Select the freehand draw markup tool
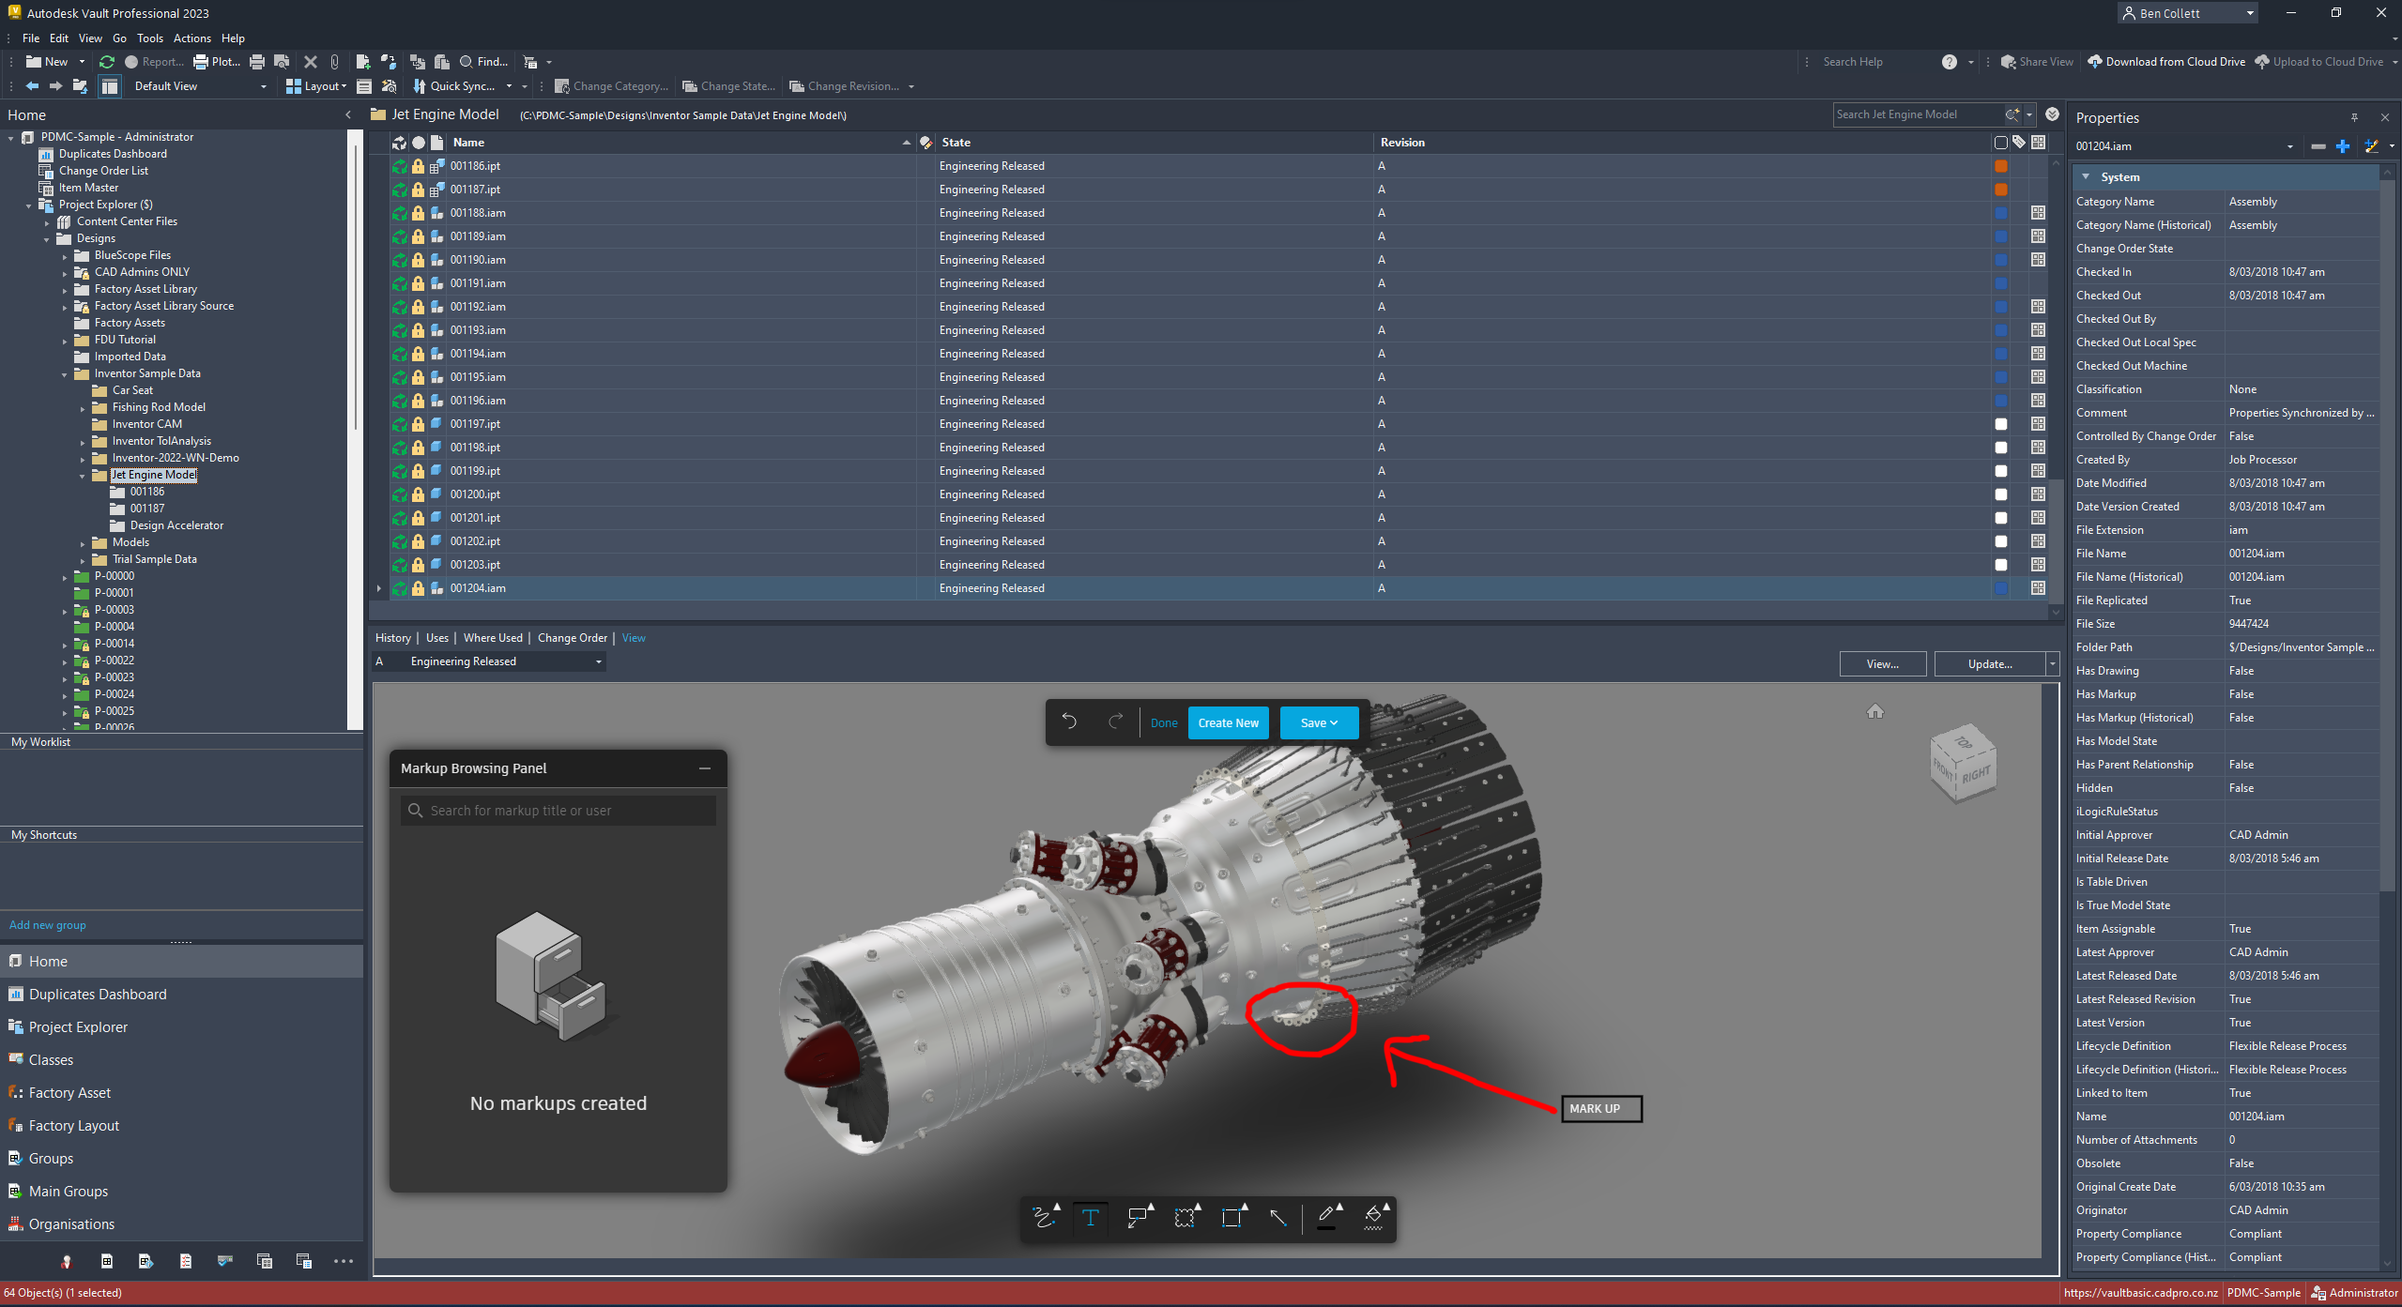This screenshot has height=1307, width=2402. click(x=1043, y=1218)
